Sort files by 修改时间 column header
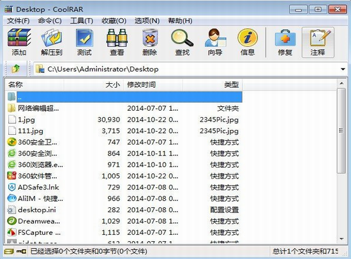The image size is (351, 259). click(x=153, y=85)
